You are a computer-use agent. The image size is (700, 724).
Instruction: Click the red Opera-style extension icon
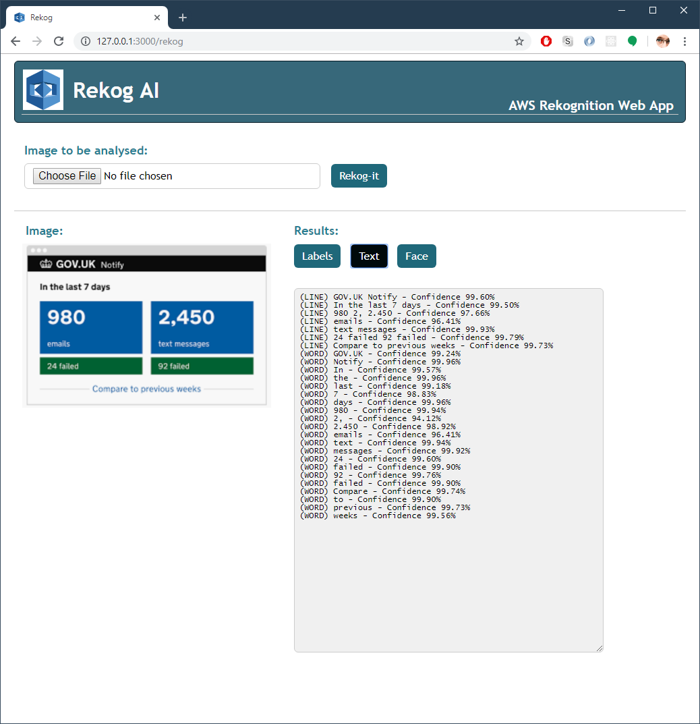(546, 41)
